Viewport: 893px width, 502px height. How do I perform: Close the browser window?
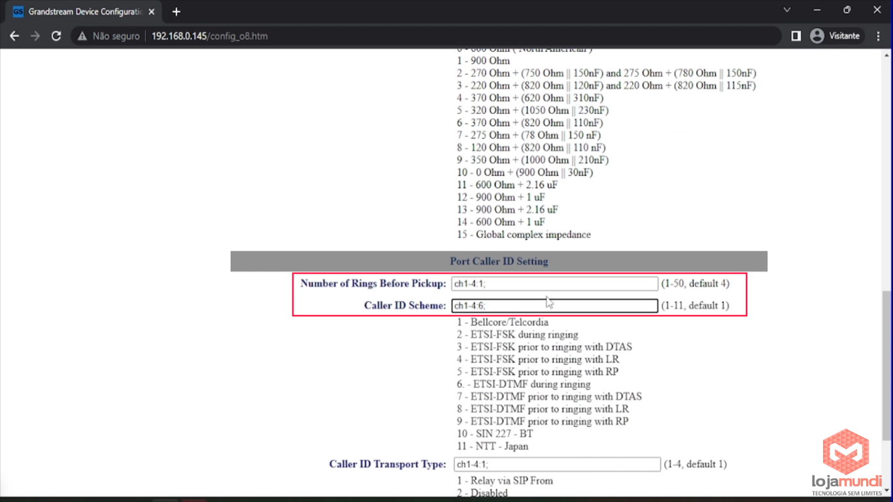[877, 10]
